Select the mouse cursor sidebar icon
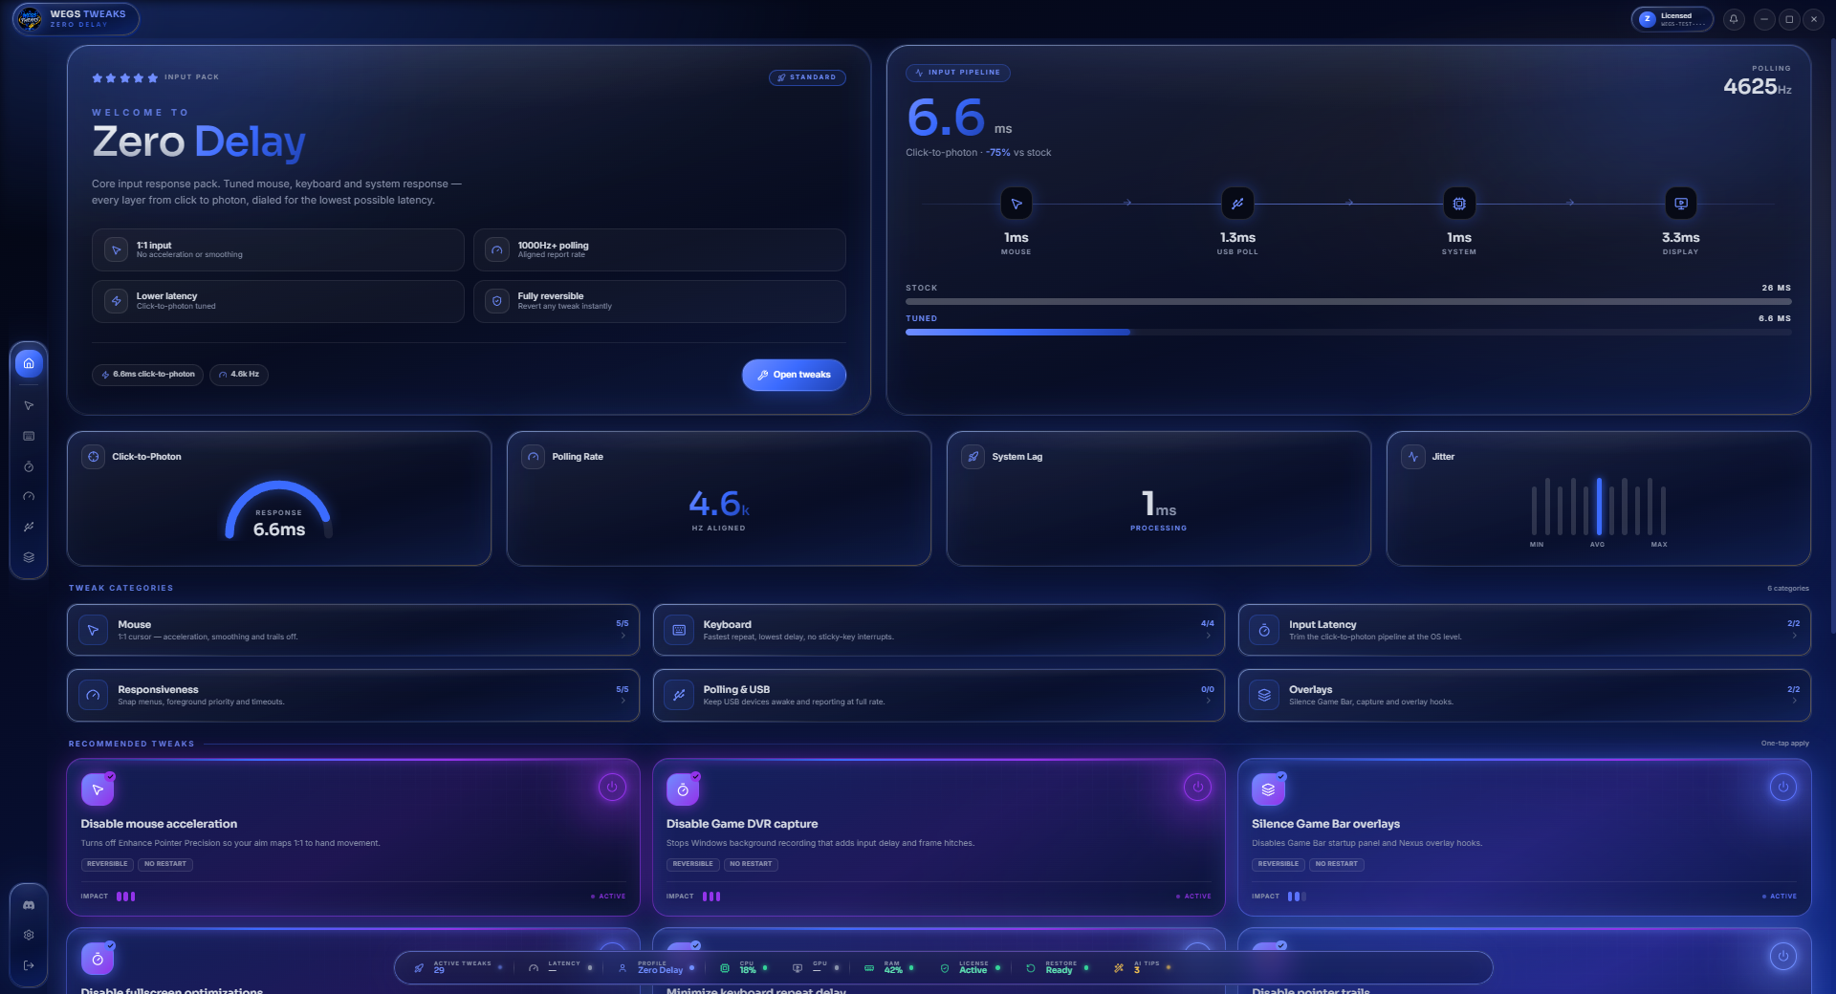 click(x=29, y=406)
